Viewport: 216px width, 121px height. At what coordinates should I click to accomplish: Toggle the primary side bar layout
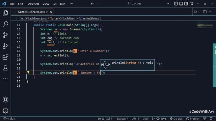(x=176, y=4)
